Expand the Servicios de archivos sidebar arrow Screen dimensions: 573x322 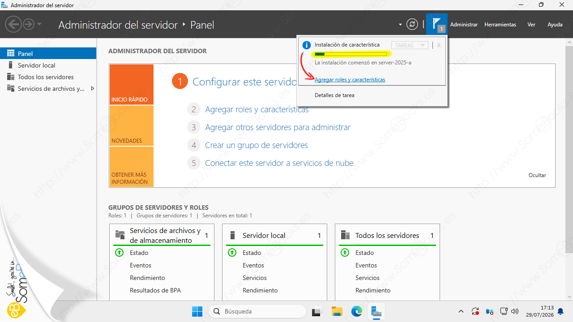[x=92, y=89]
